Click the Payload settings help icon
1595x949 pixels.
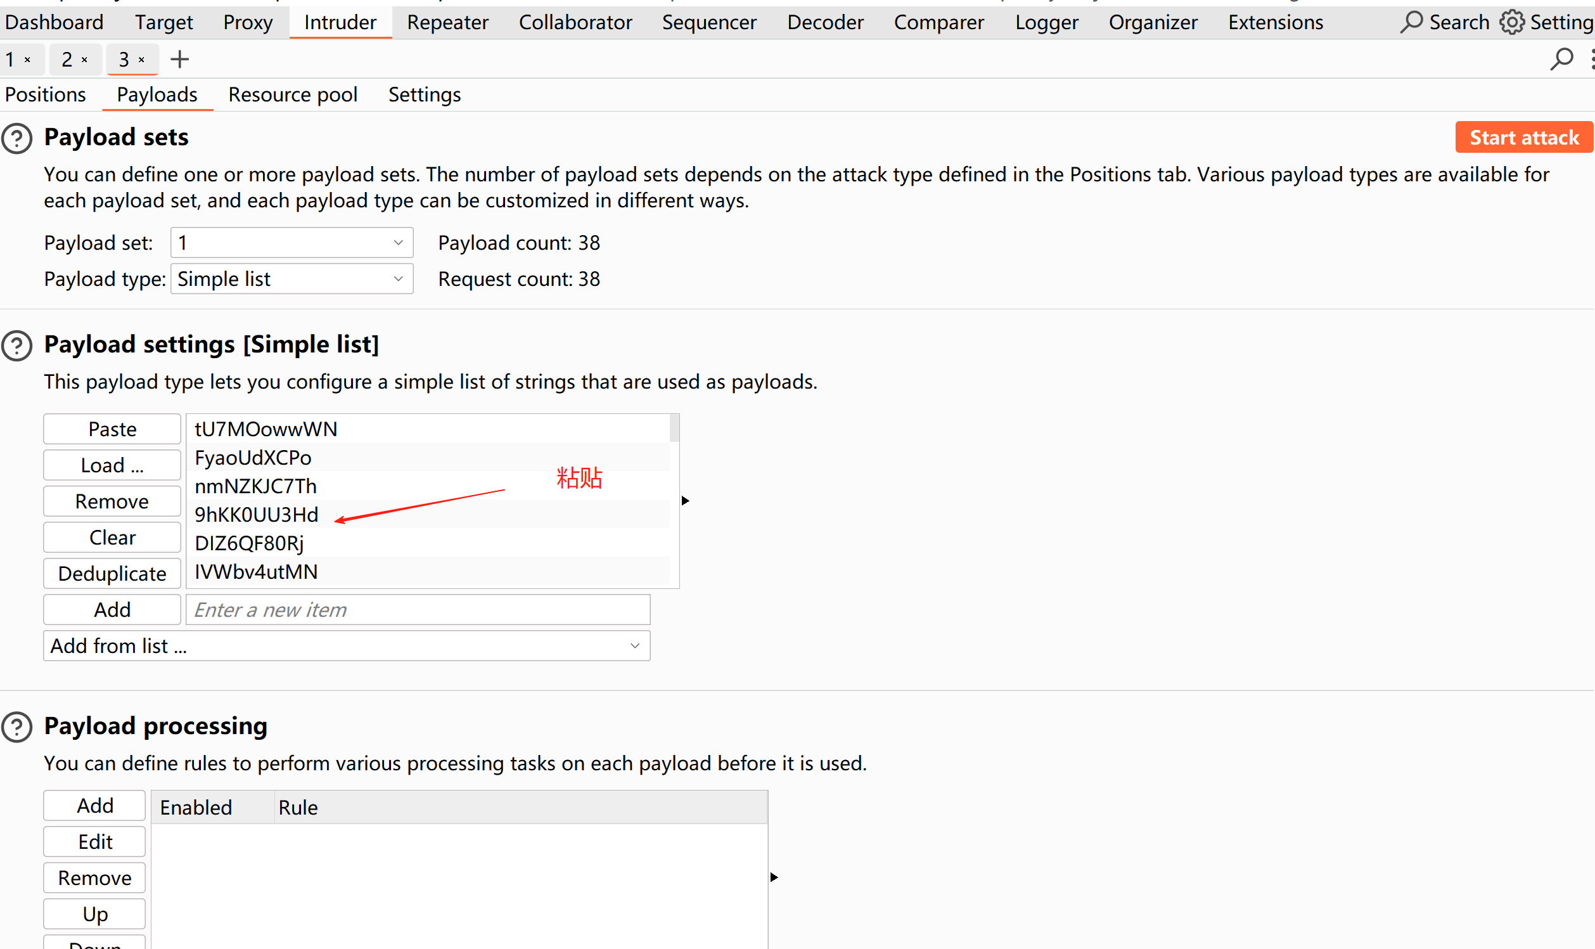[x=16, y=345]
